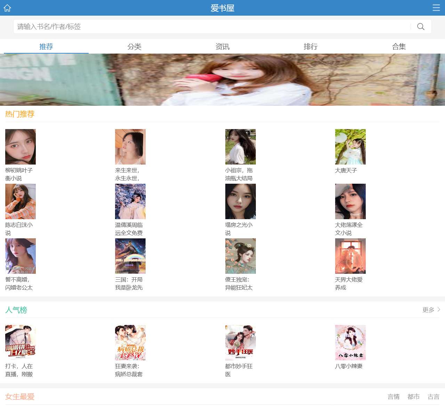Filter 女生最爱 by 都市

click(414, 397)
